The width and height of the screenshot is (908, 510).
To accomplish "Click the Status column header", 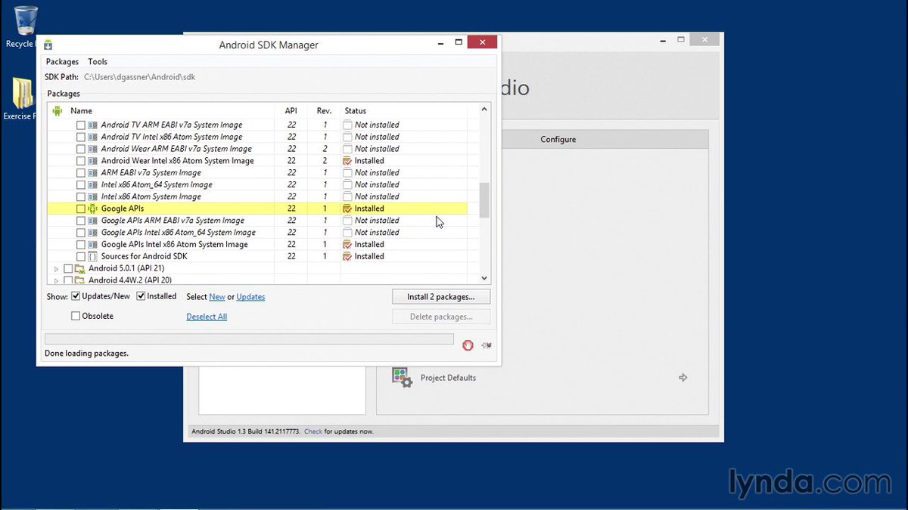I will (x=356, y=110).
